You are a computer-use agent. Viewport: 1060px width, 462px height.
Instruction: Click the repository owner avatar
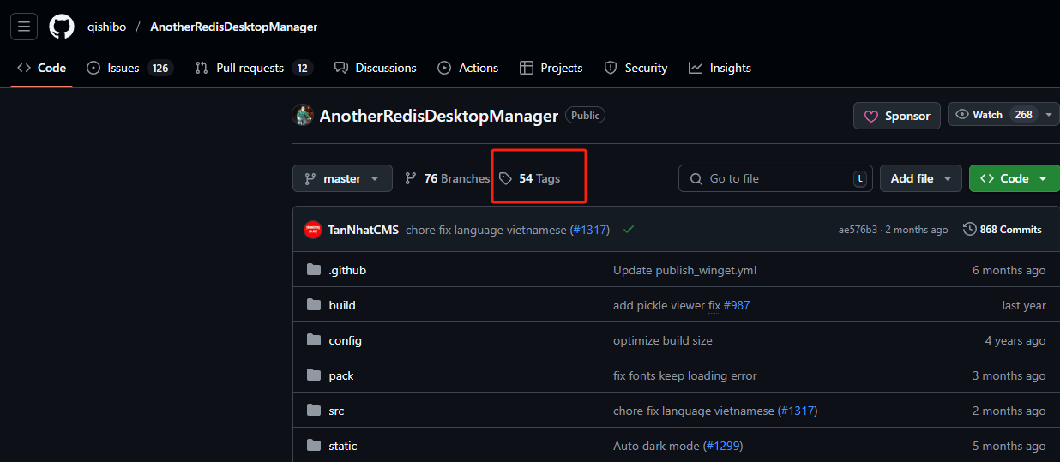[303, 115]
